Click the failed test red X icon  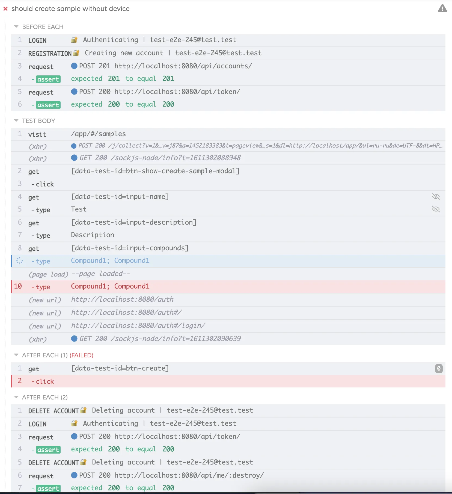pyautogui.click(x=5, y=9)
